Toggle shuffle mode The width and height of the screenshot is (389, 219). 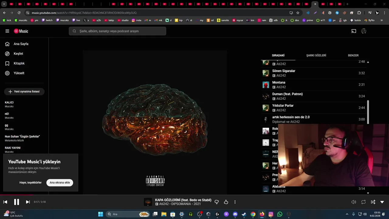pyautogui.click(x=373, y=202)
